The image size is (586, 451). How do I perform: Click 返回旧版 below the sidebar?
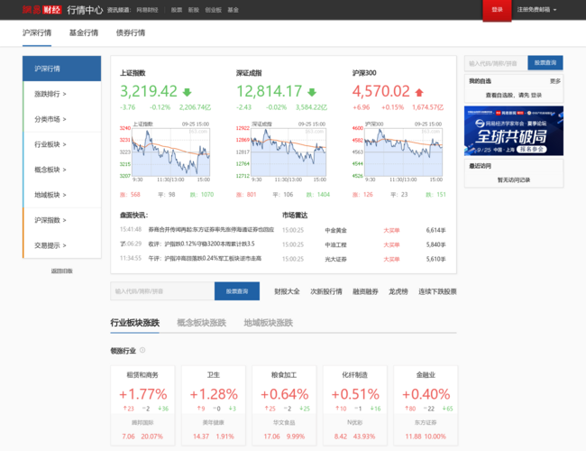62,271
